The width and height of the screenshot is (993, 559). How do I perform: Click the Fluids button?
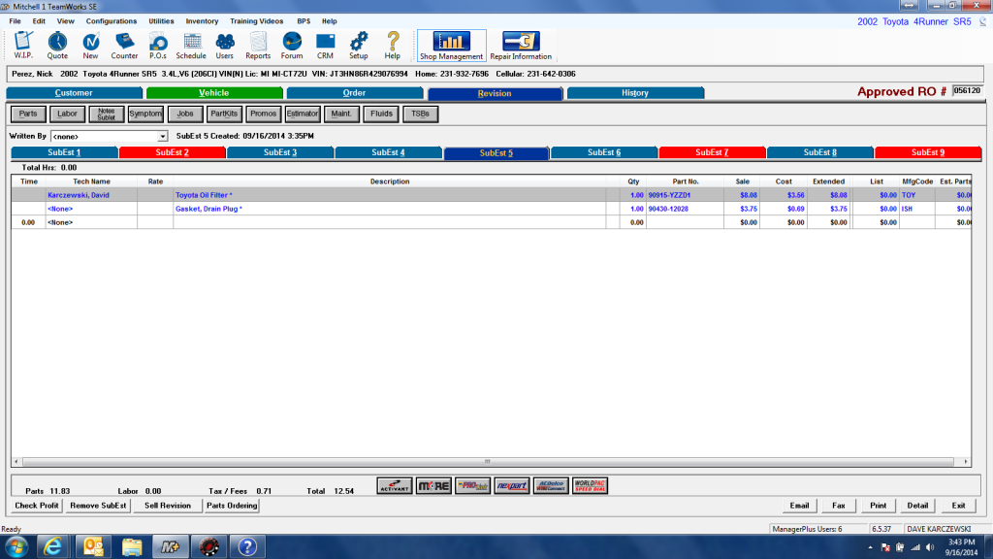381,115
